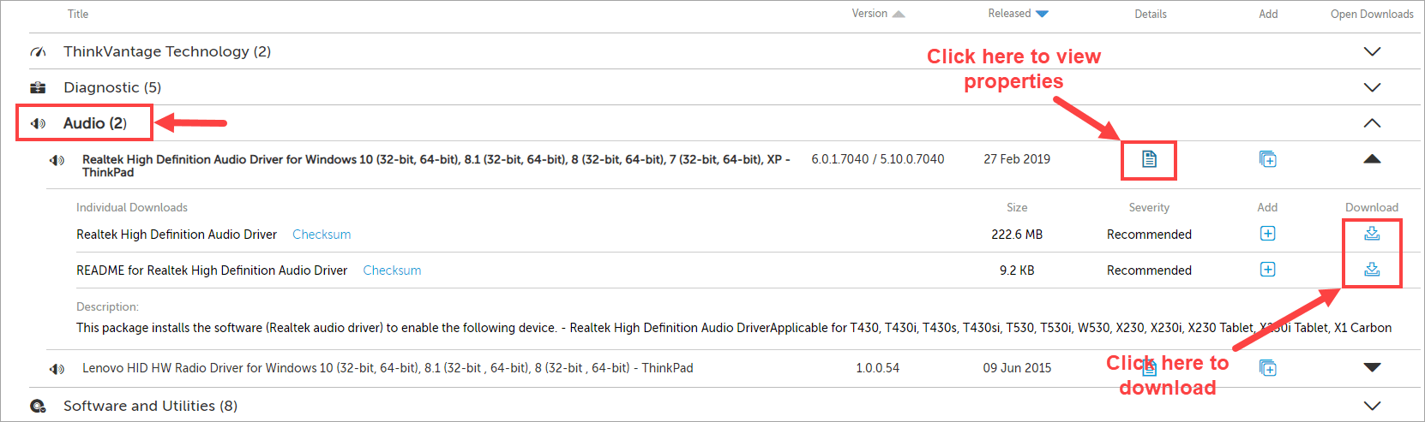The image size is (1425, 422).
Task: Expand Diagnostic category chevron
Action: pyautogui.click(x=1372, y=87)
